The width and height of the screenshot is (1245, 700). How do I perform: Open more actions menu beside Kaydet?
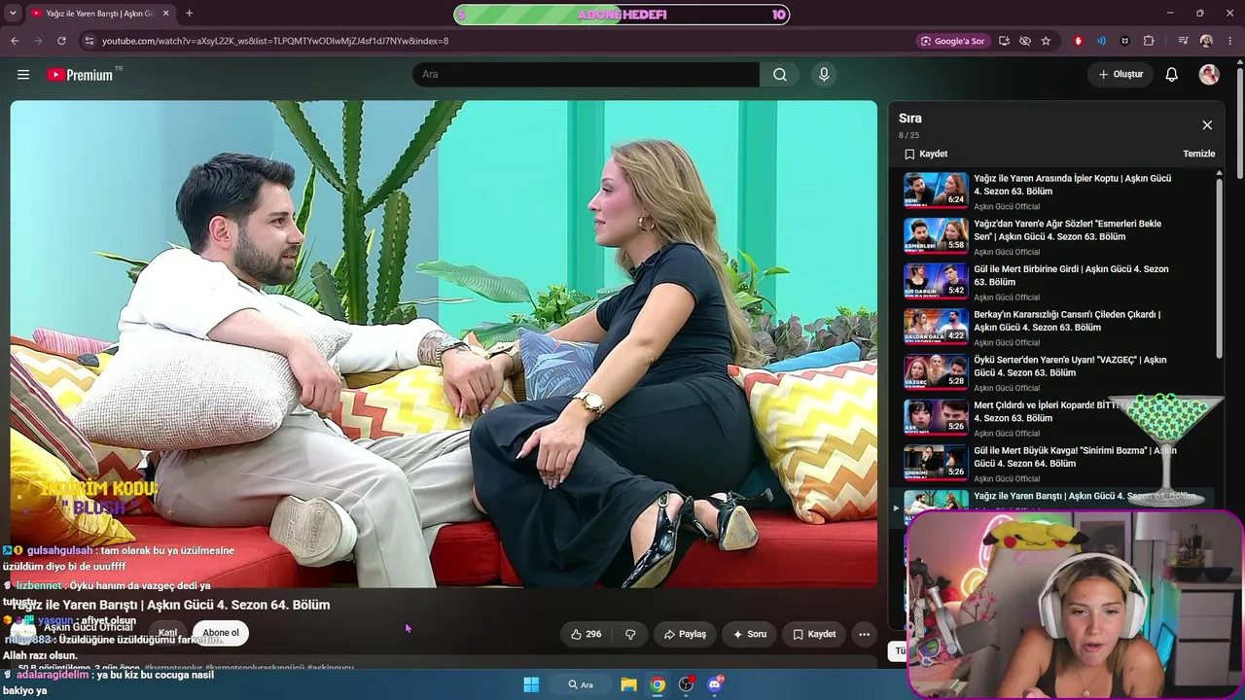(864, 634)
